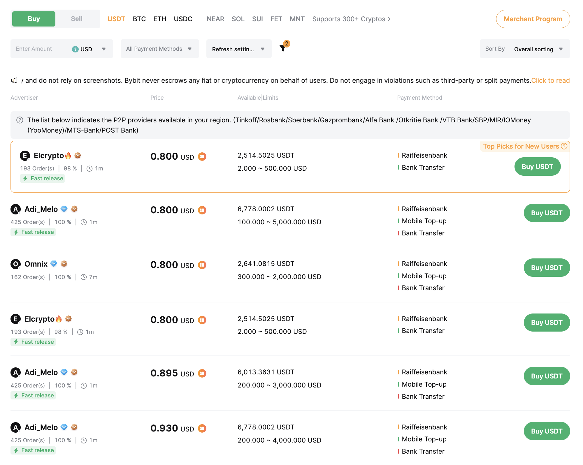Click the announcement megaphone icon
Screen dimensions: 583x465
14,80
